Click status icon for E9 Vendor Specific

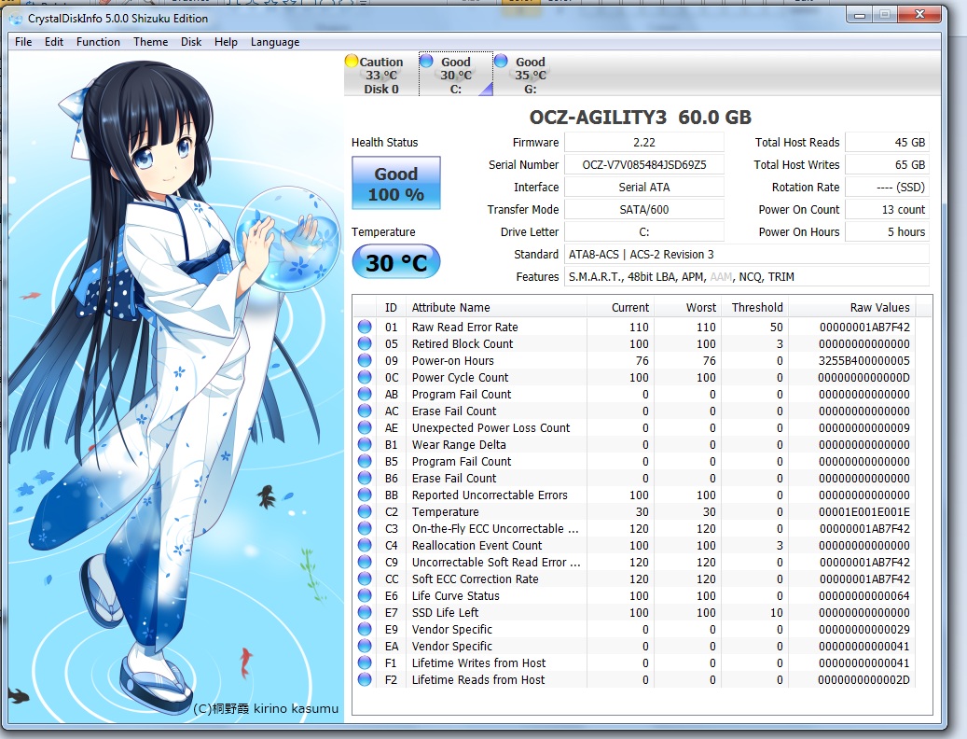point(365,629)
